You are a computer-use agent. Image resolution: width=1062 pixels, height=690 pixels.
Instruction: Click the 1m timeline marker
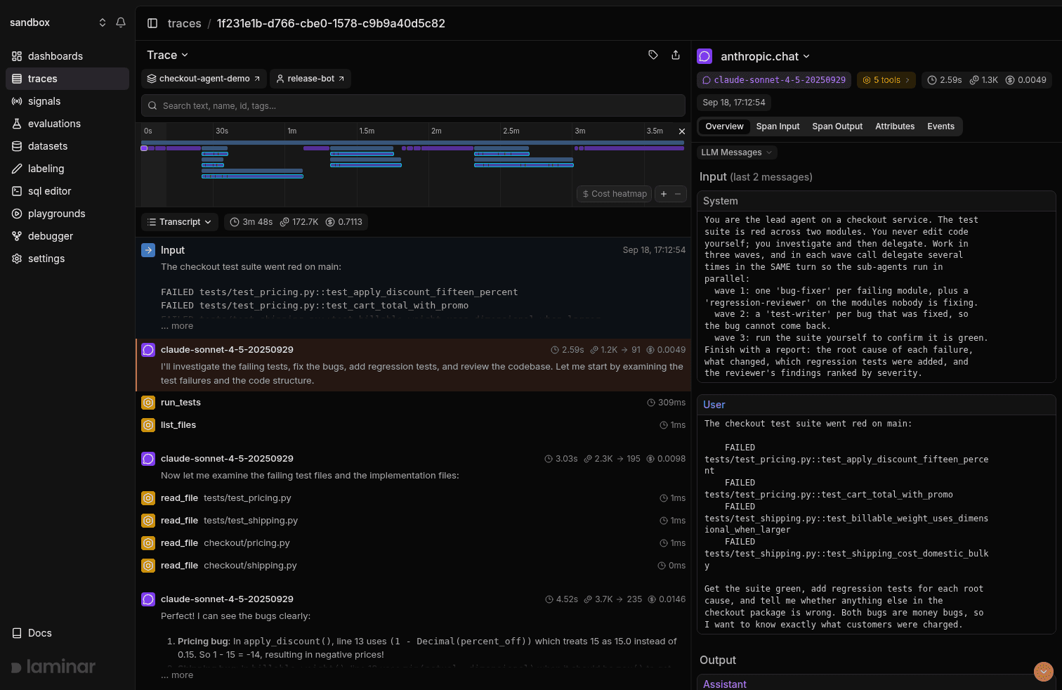292,131
